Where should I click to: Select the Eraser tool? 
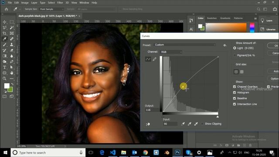click(12, 51)
